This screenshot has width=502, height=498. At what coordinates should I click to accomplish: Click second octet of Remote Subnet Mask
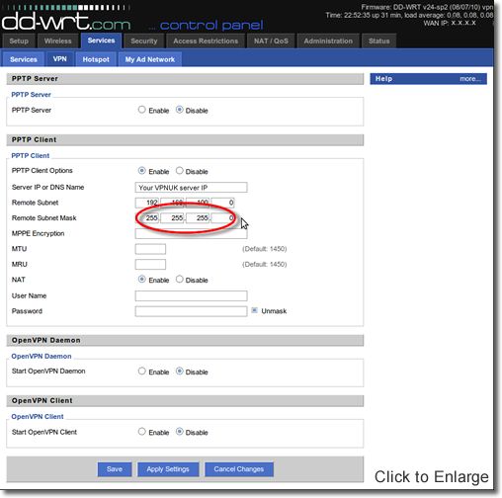click(172, 218)
